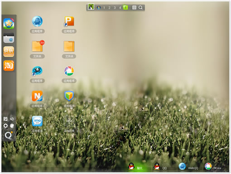Open the mail folder app in the sidebar

pyautogui.click(x=9, y=38)
